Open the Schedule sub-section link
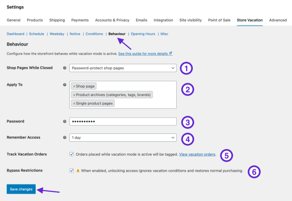Screen dimensions: 292x201 tap(37, 34)
